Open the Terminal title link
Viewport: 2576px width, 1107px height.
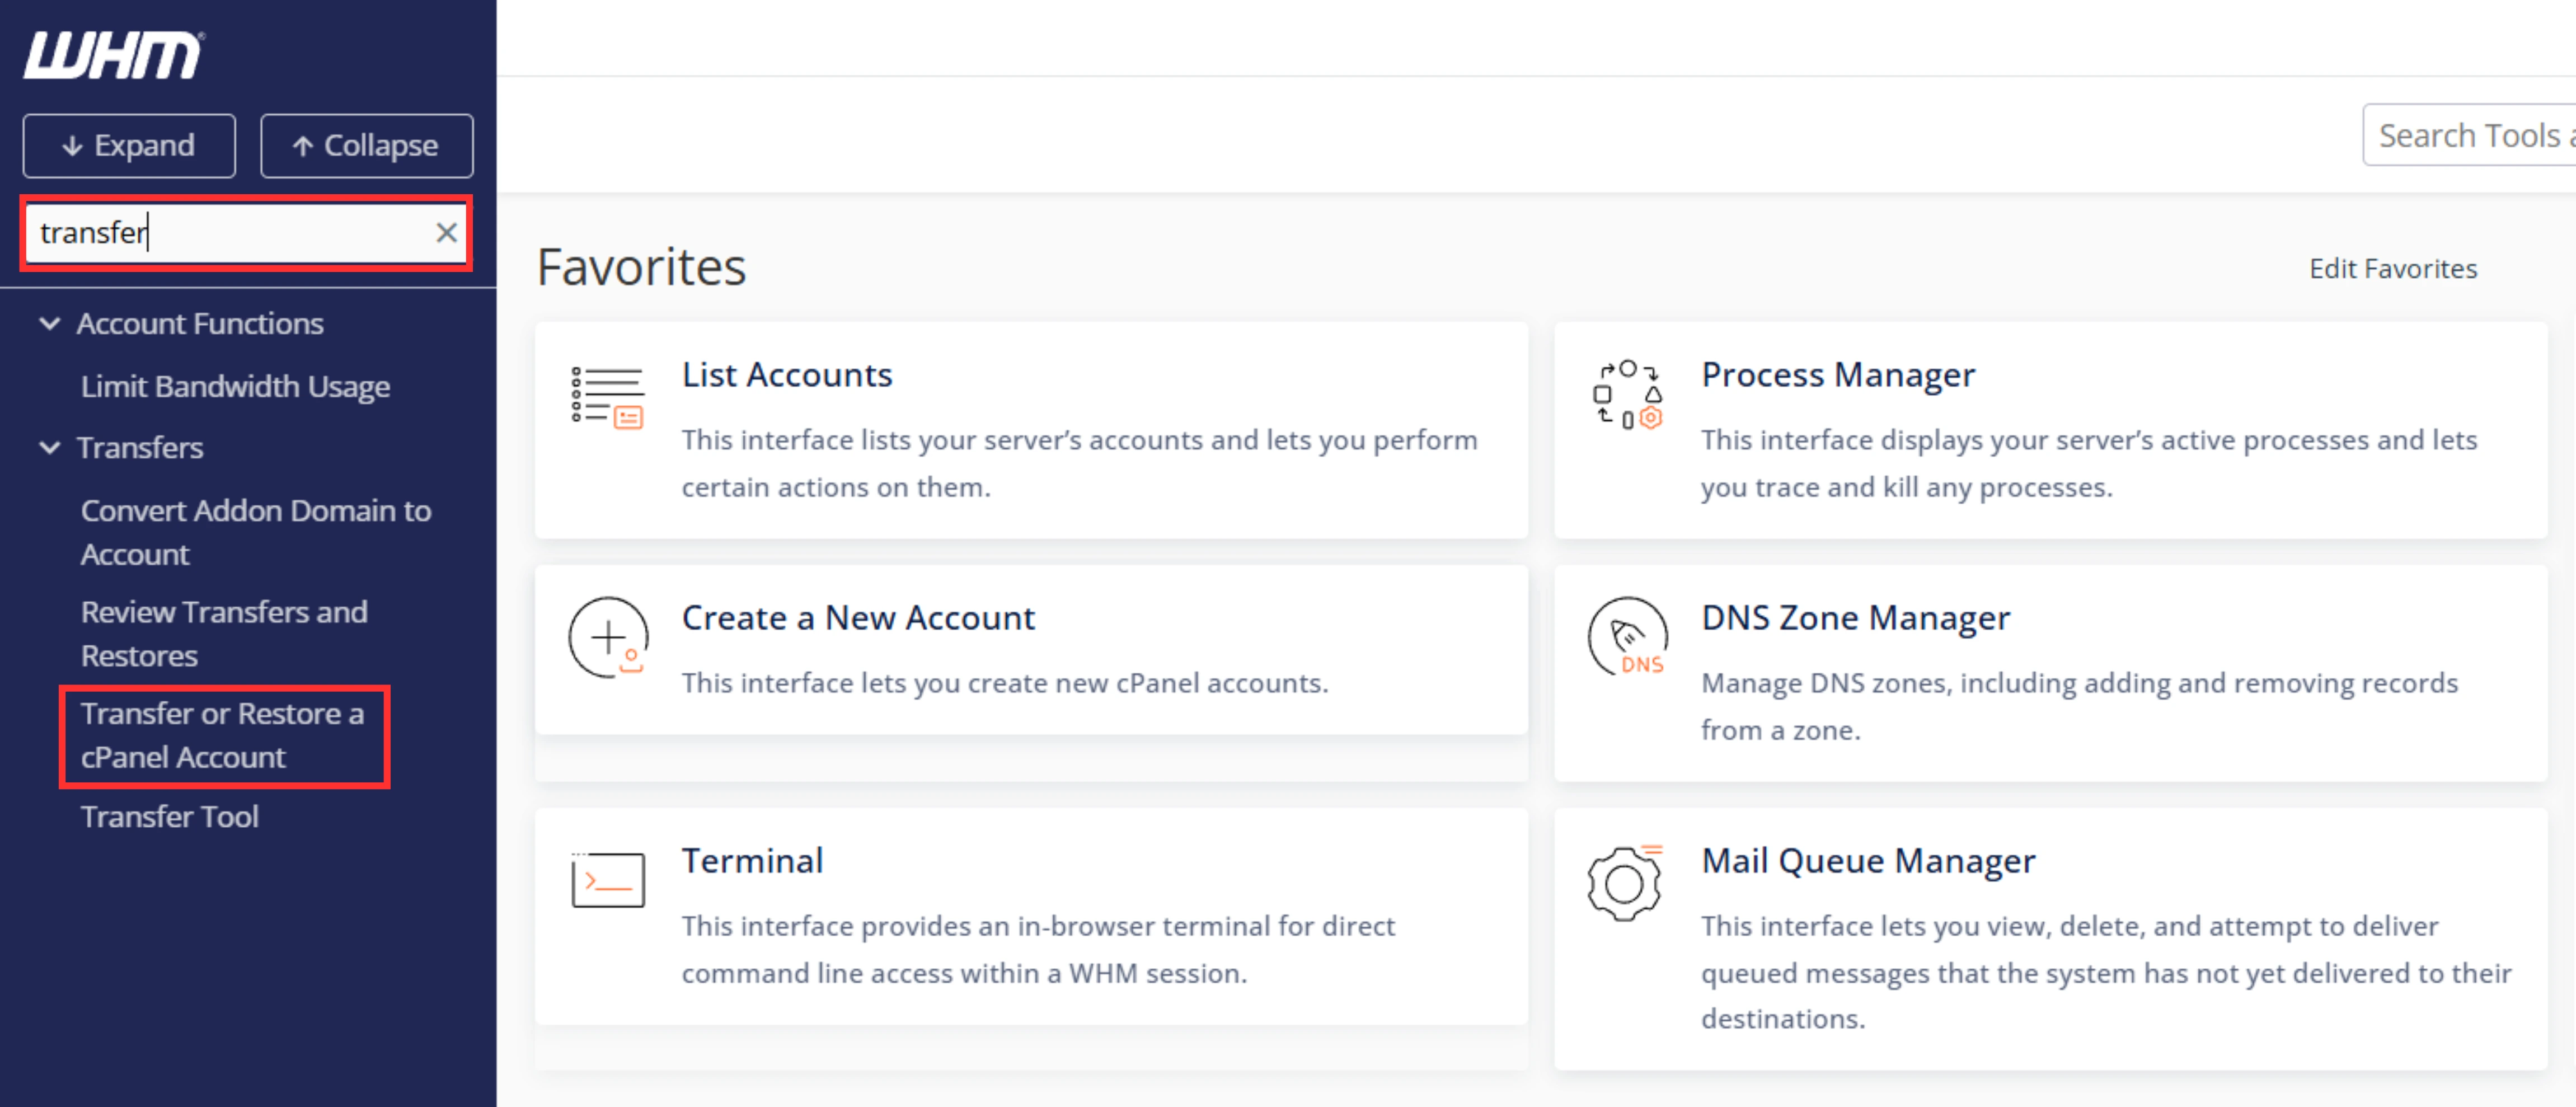coord(752,860)
